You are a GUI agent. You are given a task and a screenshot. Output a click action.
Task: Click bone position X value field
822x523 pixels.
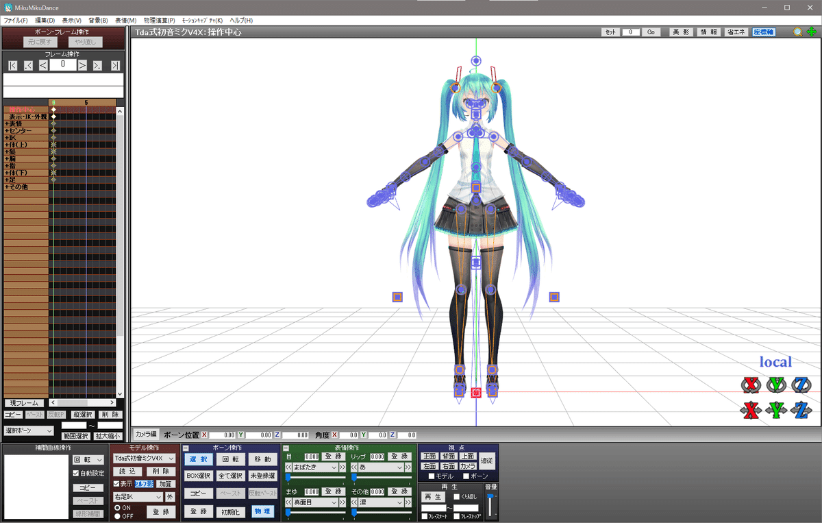223,435
